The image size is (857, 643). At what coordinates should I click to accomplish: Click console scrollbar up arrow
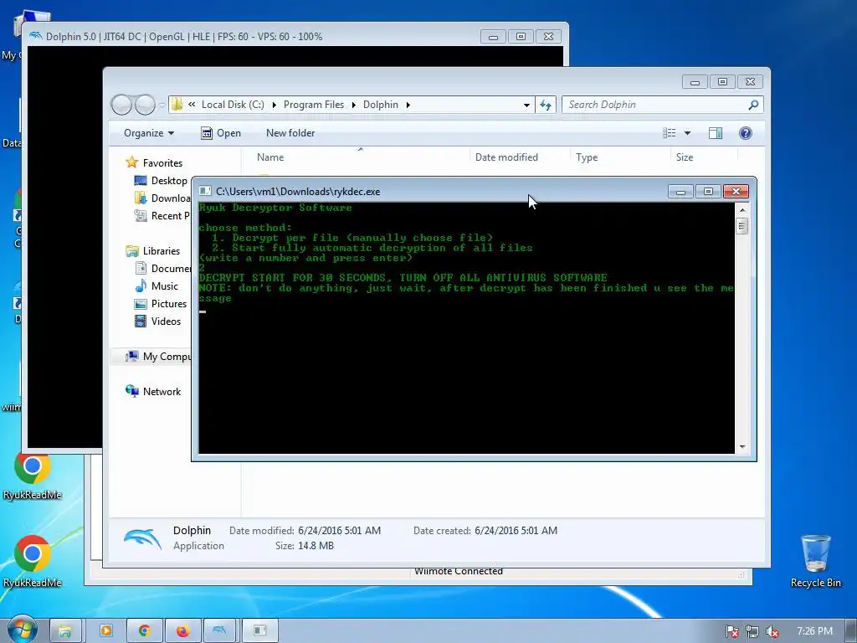[x=742, y=210]
